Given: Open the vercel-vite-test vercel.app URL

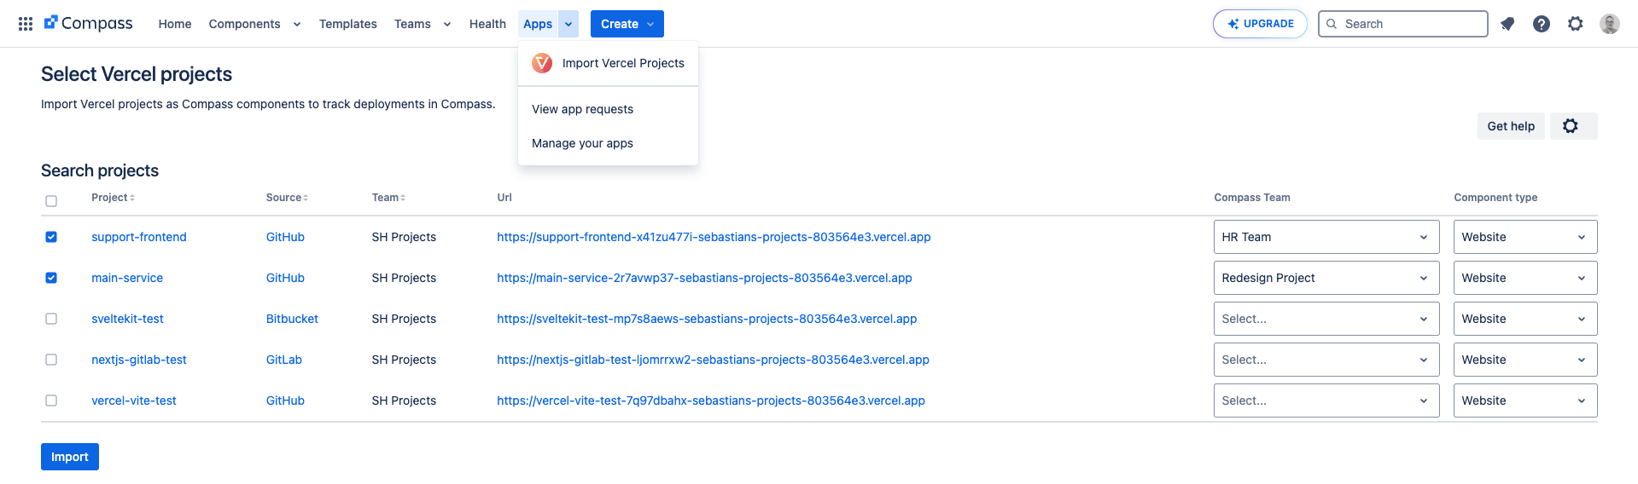Looking at the screenshot, I should [711, 400].
